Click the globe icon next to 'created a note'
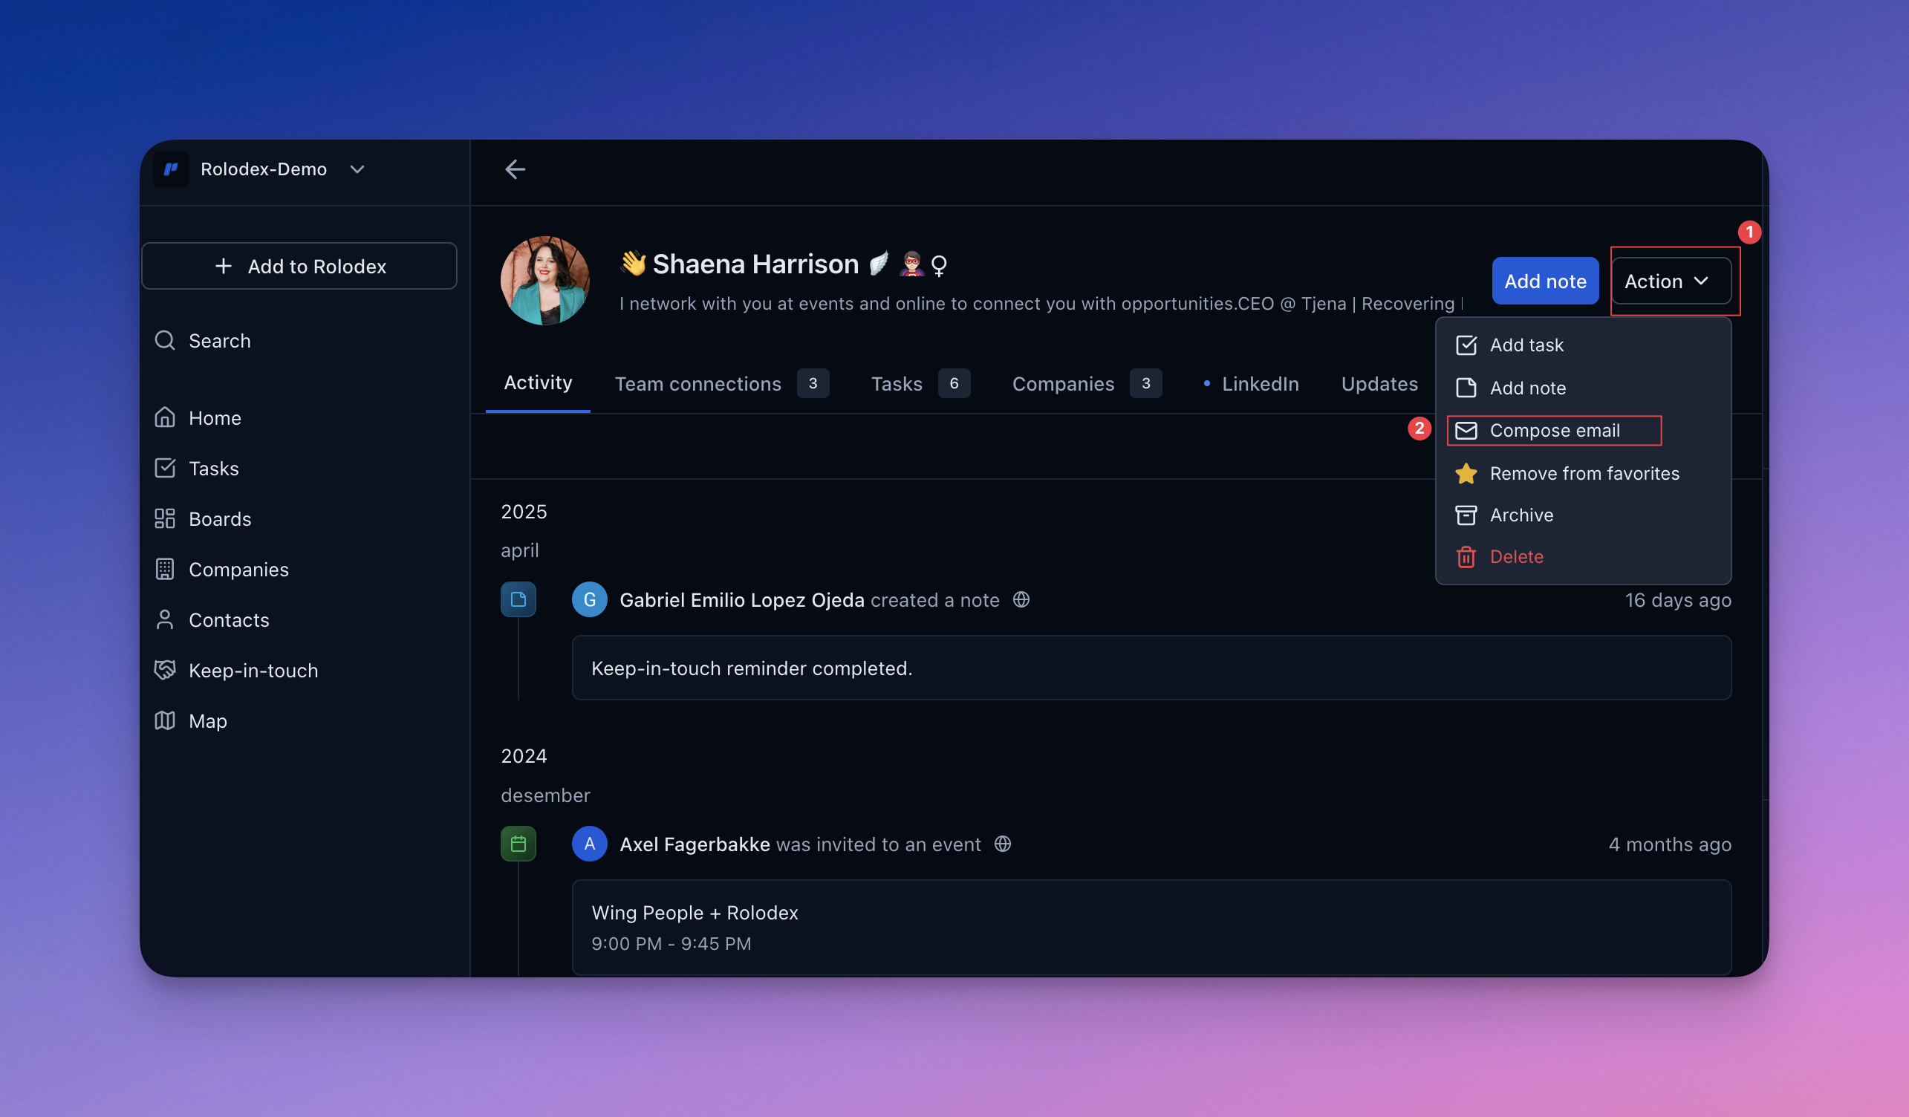1909x1117 pixels. [x=1021, y=599]
